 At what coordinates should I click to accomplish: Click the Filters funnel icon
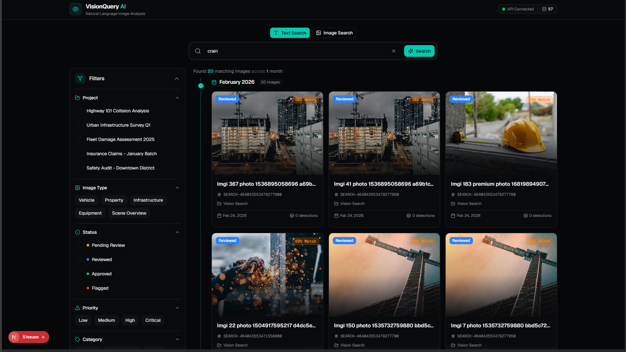click(80, 79)
